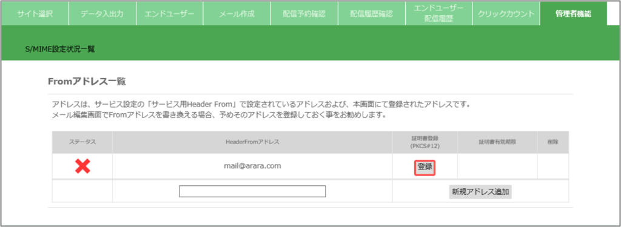Click the ステータス column header

coord(82,142)
